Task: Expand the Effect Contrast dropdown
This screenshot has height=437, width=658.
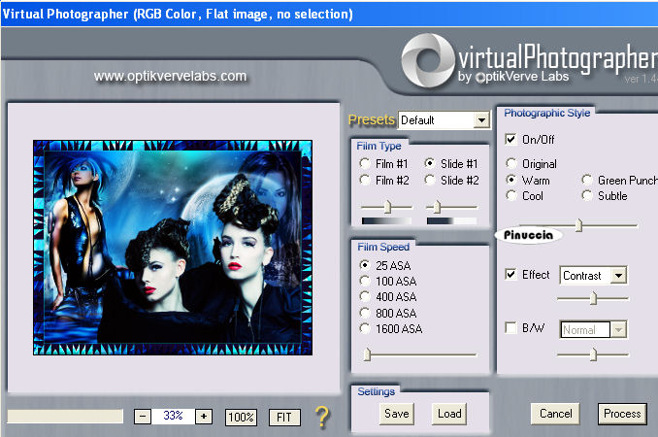Action: tap(618, 276)
